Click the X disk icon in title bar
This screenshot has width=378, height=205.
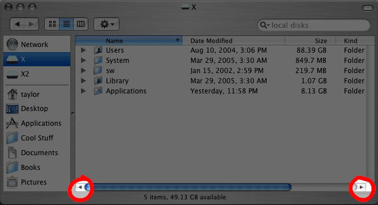(185, 7)
